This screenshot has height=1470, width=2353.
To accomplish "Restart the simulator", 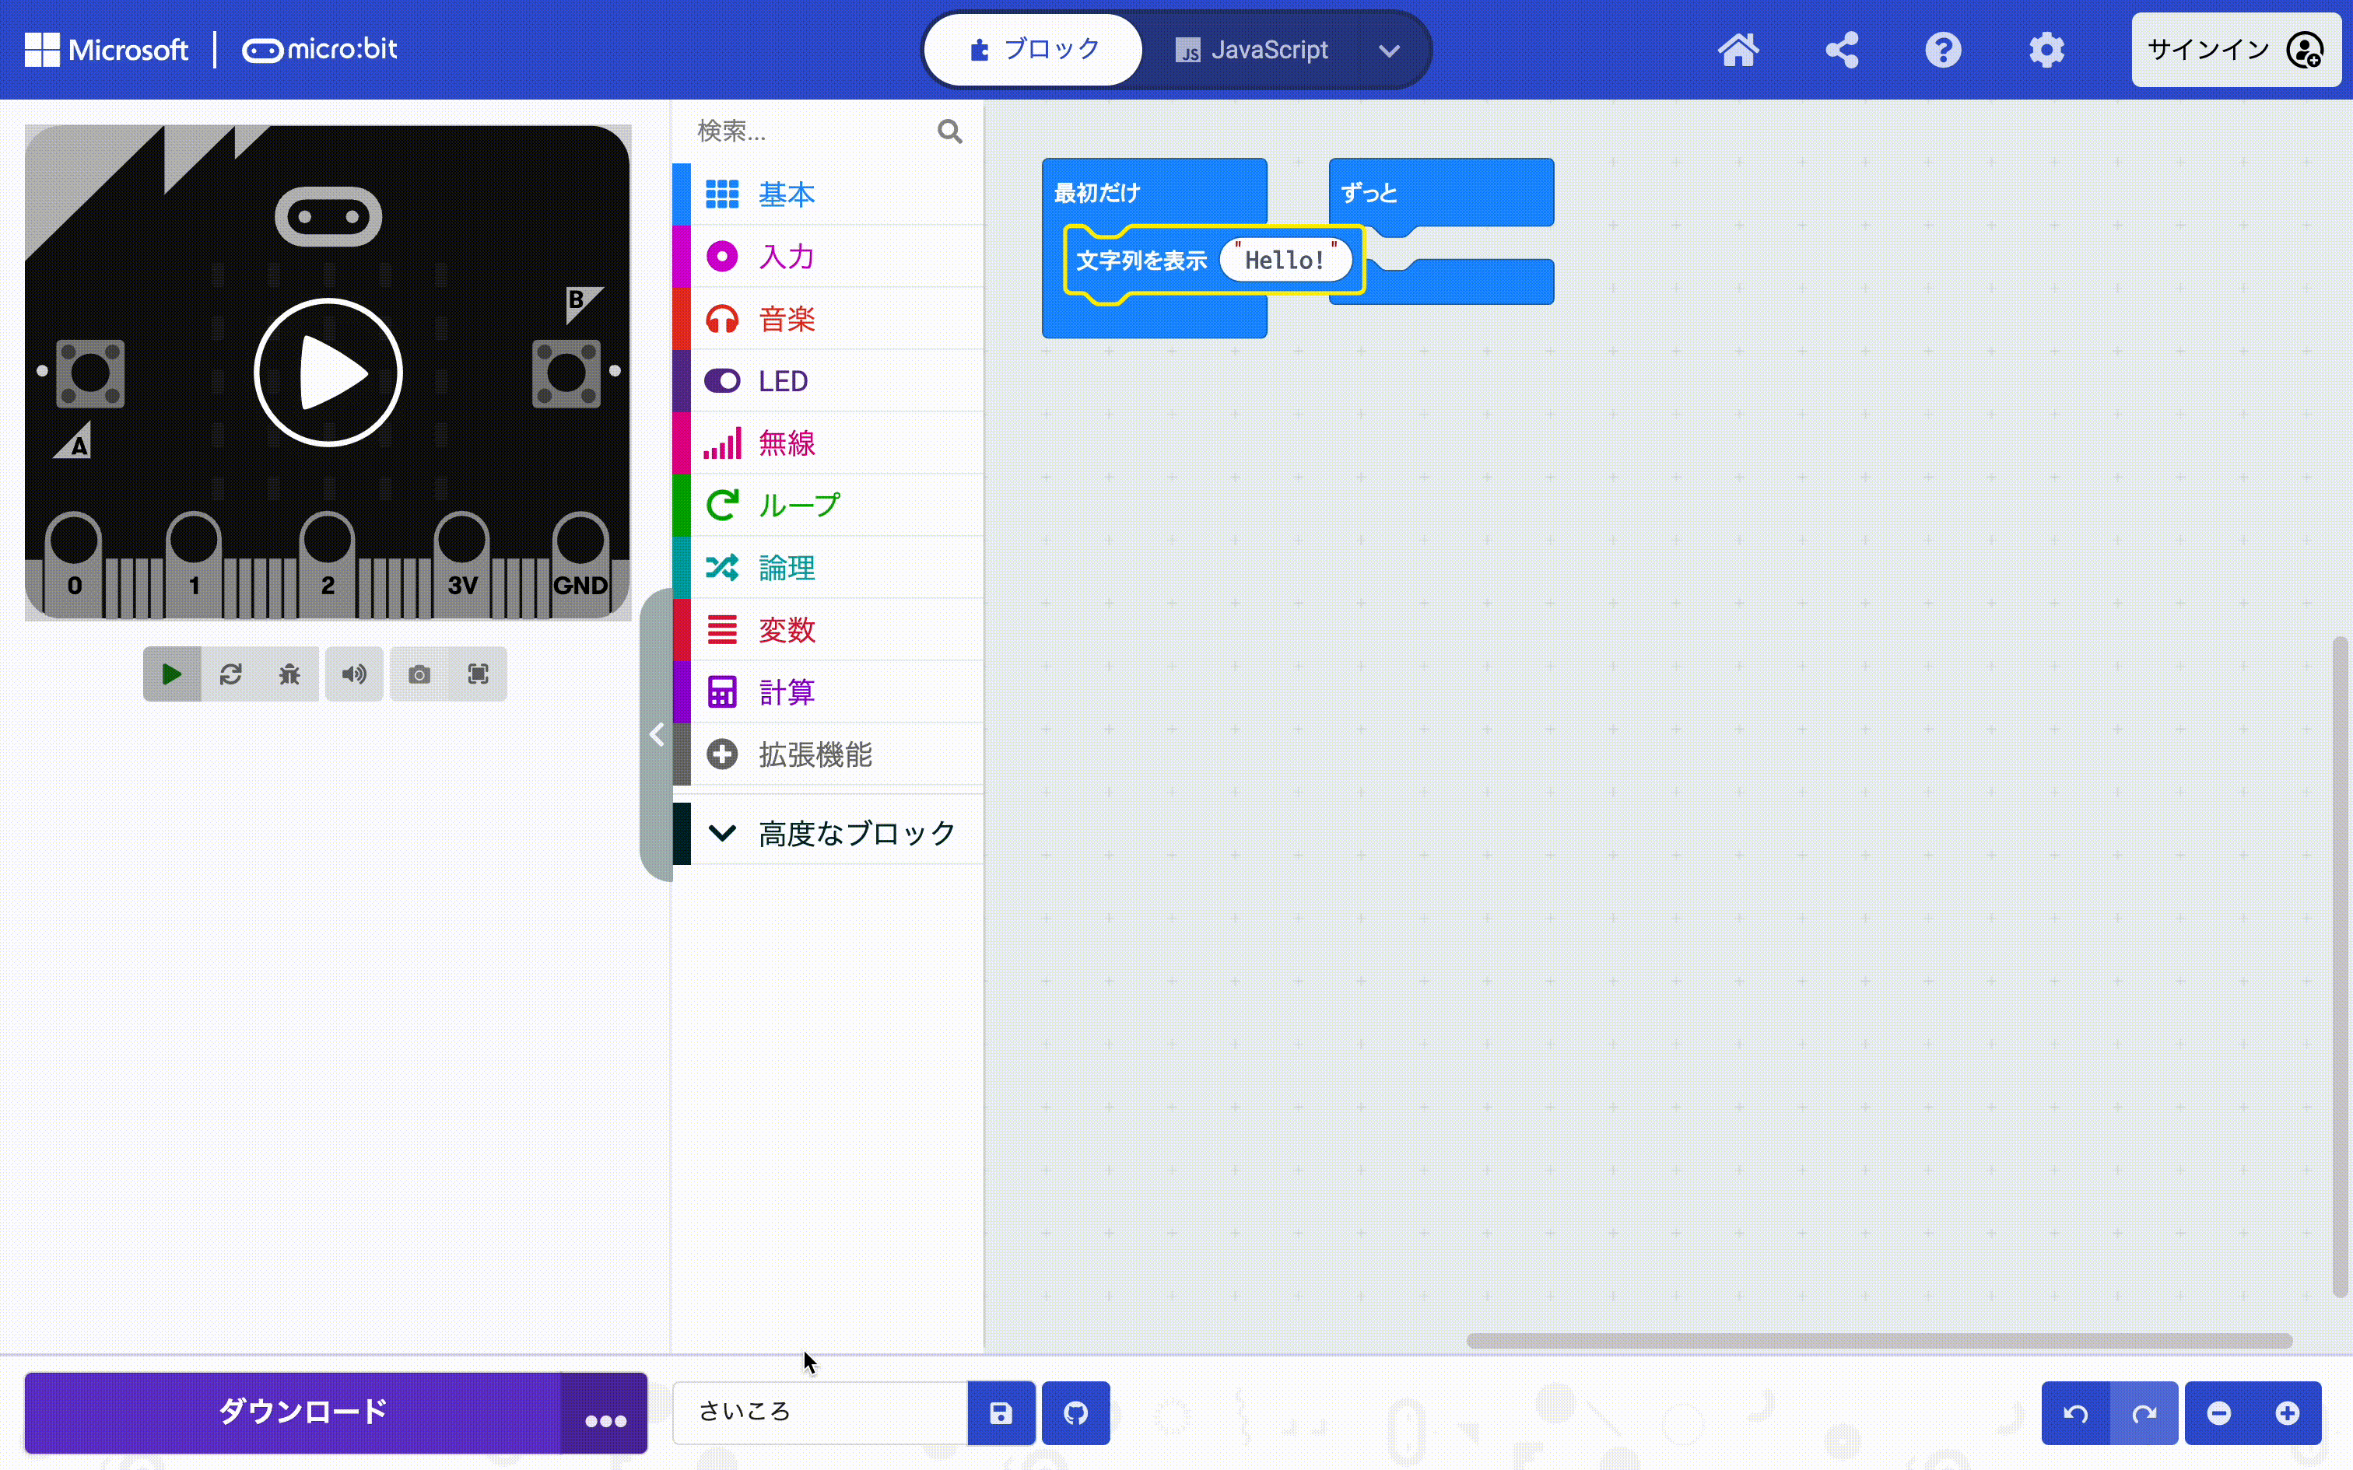I will [x=230, y=674].
